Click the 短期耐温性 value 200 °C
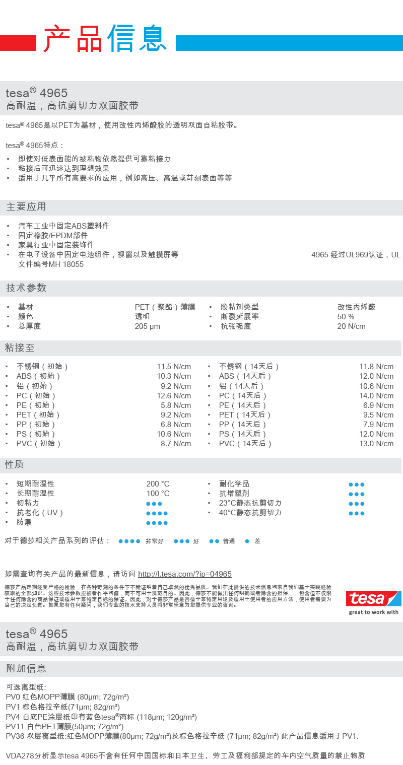 pyautogui.click(x=158, y=483)
